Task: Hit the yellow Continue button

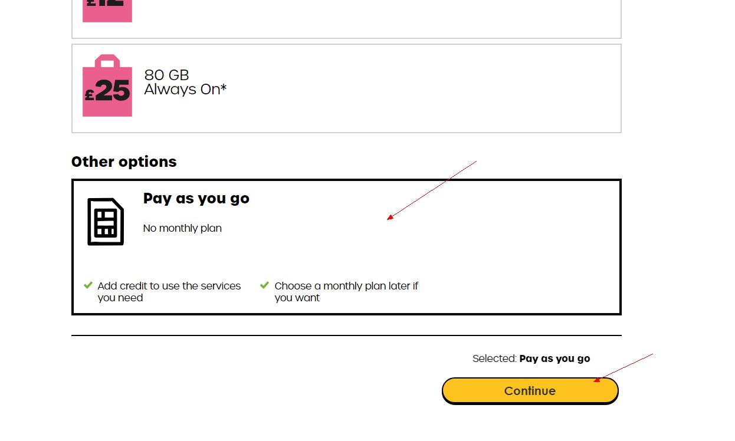Action: pyautogui.click(x=530, y=391)
